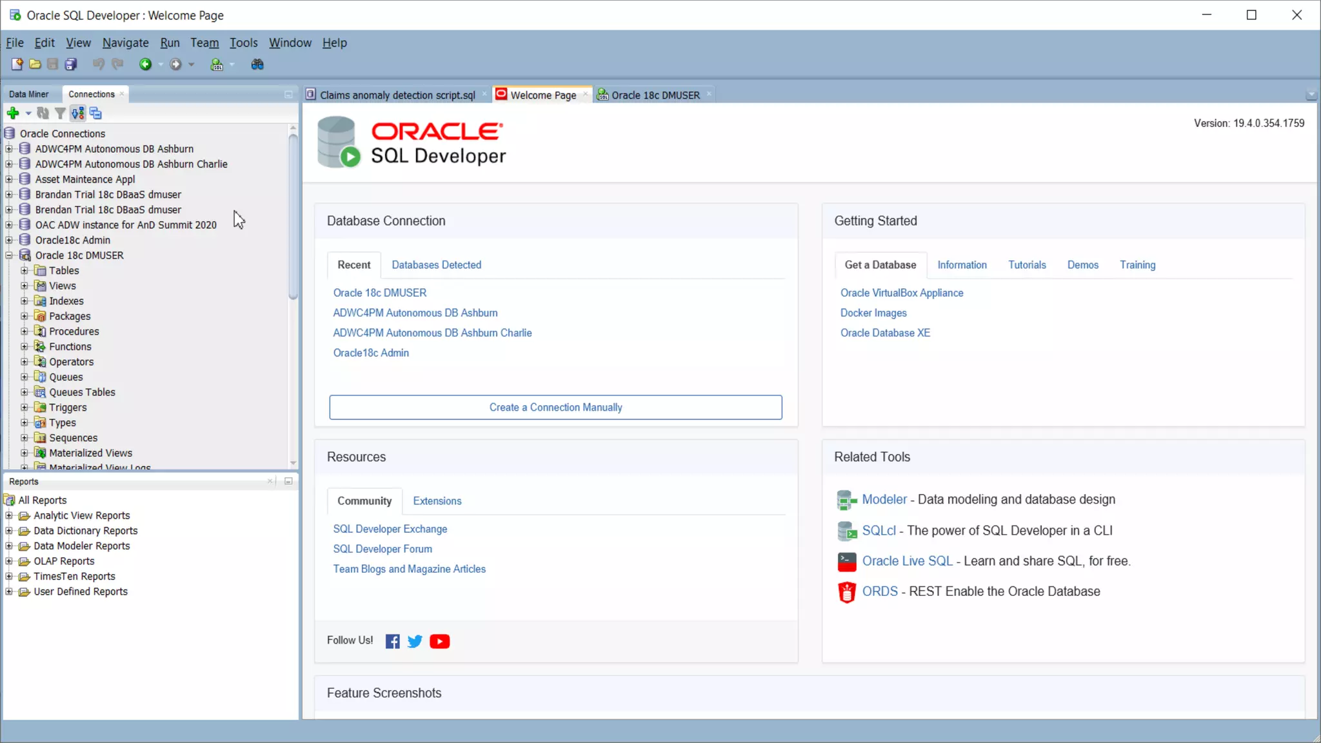The image size is (1321, 743).
Task: Minimize the Connections panel icon
Action: point(288,94)
